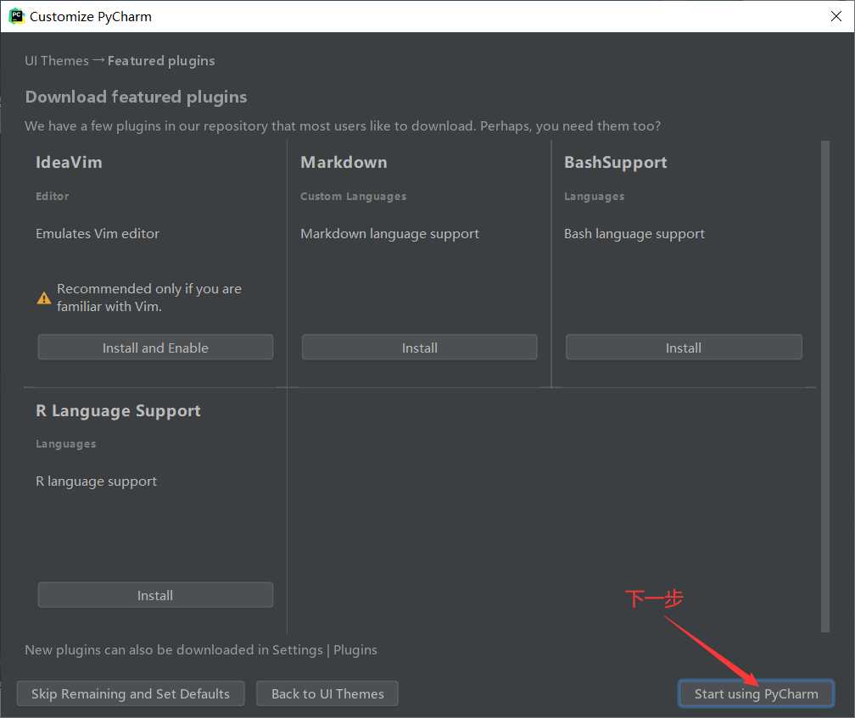855x718 pixels.
Task: Click the BashSupport plugin title
Action: coord(615,163)
